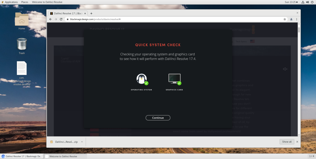This screenshot has width=316, height=159.
Task: Close the DaVinci Resolve 17 tab
Action: [x=85, y=13]
